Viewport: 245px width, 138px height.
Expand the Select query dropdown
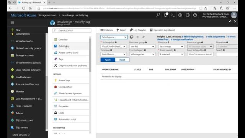[114, 37]
